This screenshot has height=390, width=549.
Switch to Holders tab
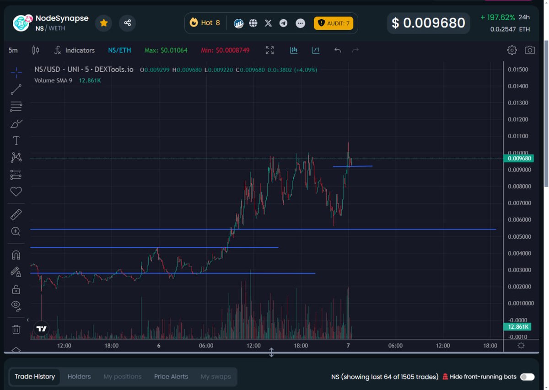(x=79, y=377)
